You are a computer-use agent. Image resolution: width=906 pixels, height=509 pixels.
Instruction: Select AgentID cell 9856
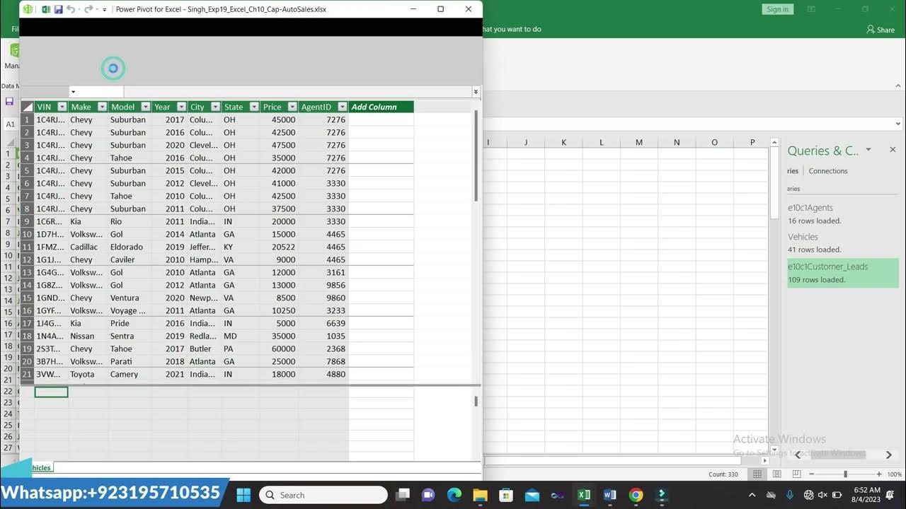click(x=323, y=285)
